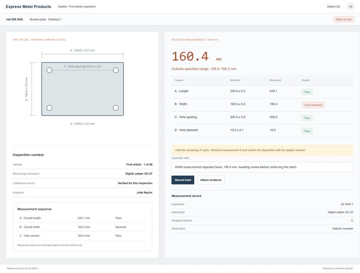
Task: Click the Measurement record heading
Action: (186, 196)
